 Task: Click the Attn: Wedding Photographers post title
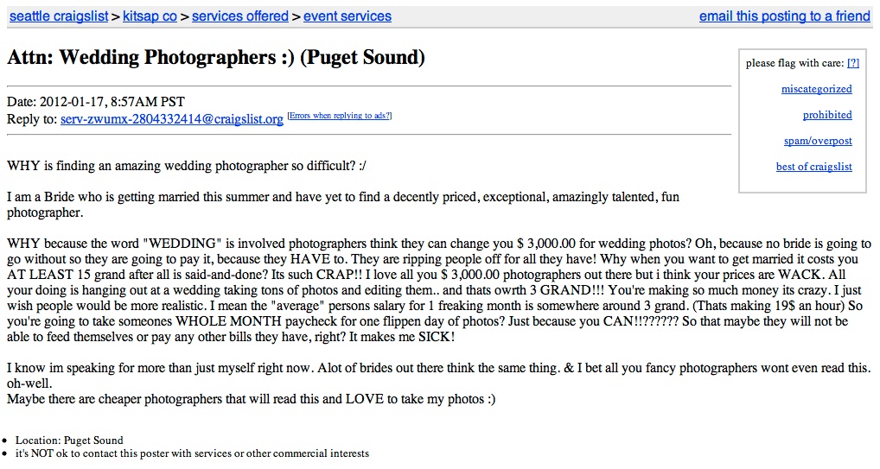point(216,58)
